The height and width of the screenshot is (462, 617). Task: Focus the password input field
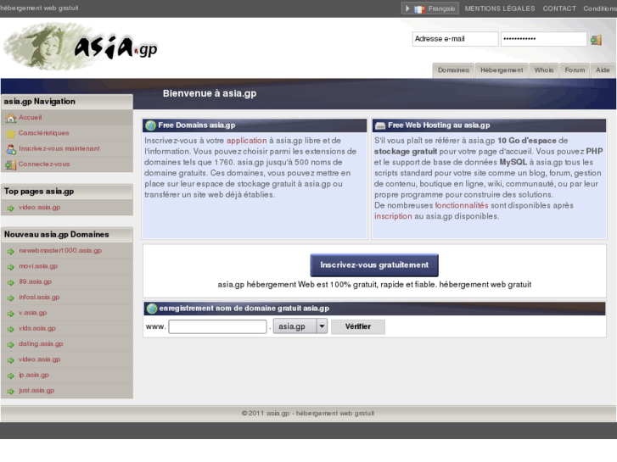tap(544, 39)
